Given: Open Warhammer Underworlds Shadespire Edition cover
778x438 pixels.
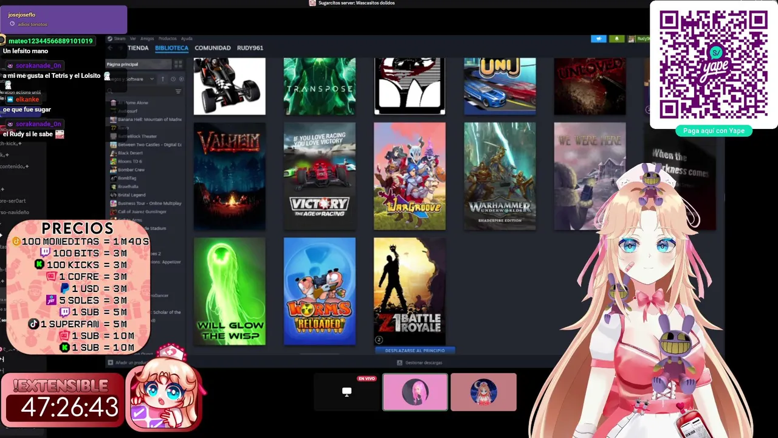Looking at the screenshot, I should (500, 176).
